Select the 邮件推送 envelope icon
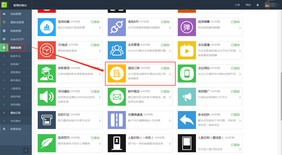The height and width of the screenshot is (155, 282). tap(117, 97)
